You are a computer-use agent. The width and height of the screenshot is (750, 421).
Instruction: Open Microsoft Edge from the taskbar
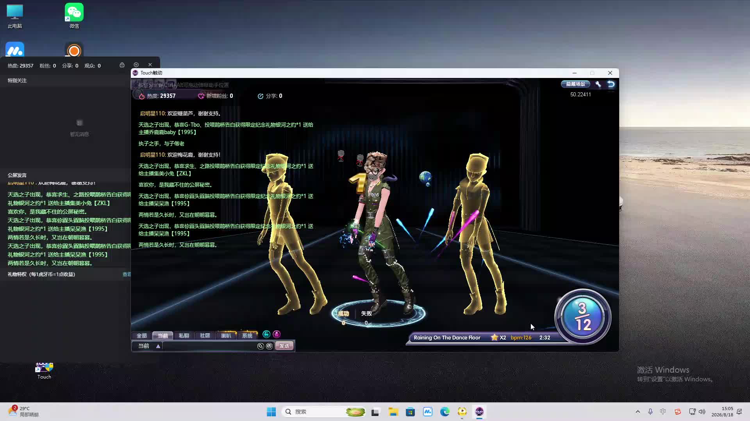point(445,412)
